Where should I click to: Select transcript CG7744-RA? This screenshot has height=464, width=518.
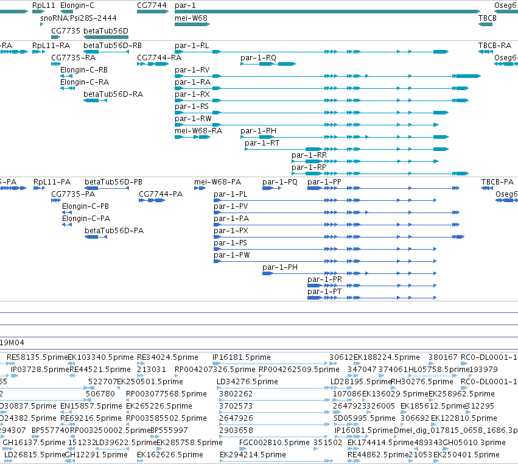[153, 64]
